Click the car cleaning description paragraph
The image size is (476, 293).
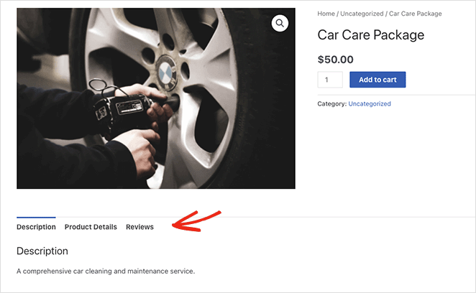[106, 271]
